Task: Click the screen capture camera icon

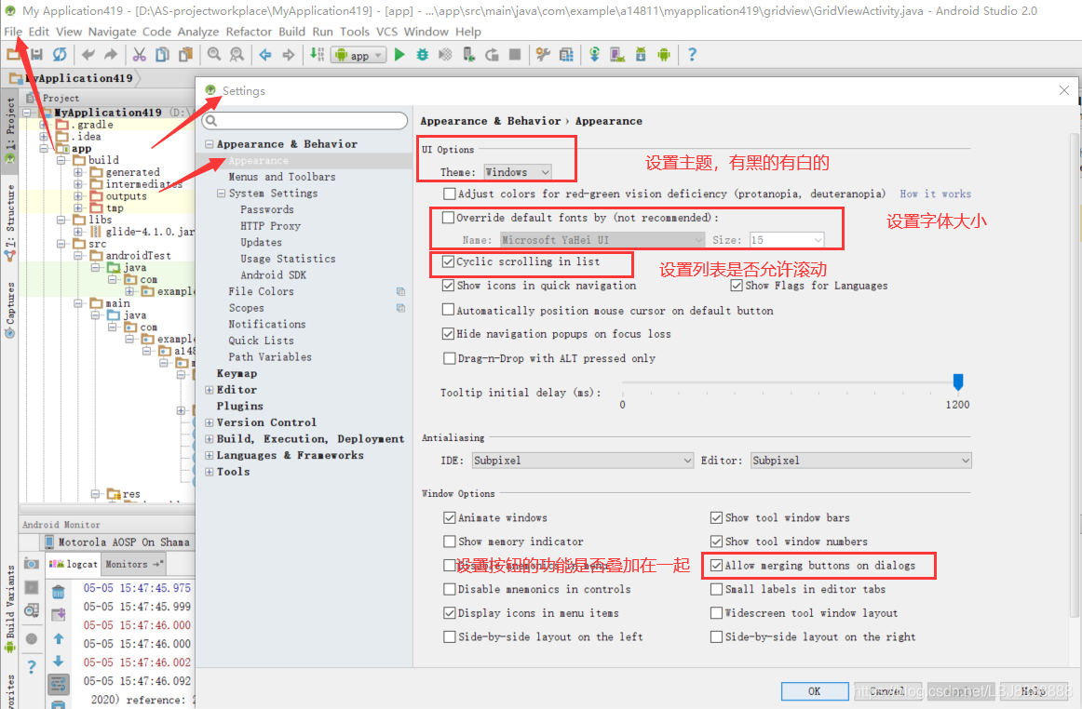Action: pyautogui.click(x=31, y=564)
